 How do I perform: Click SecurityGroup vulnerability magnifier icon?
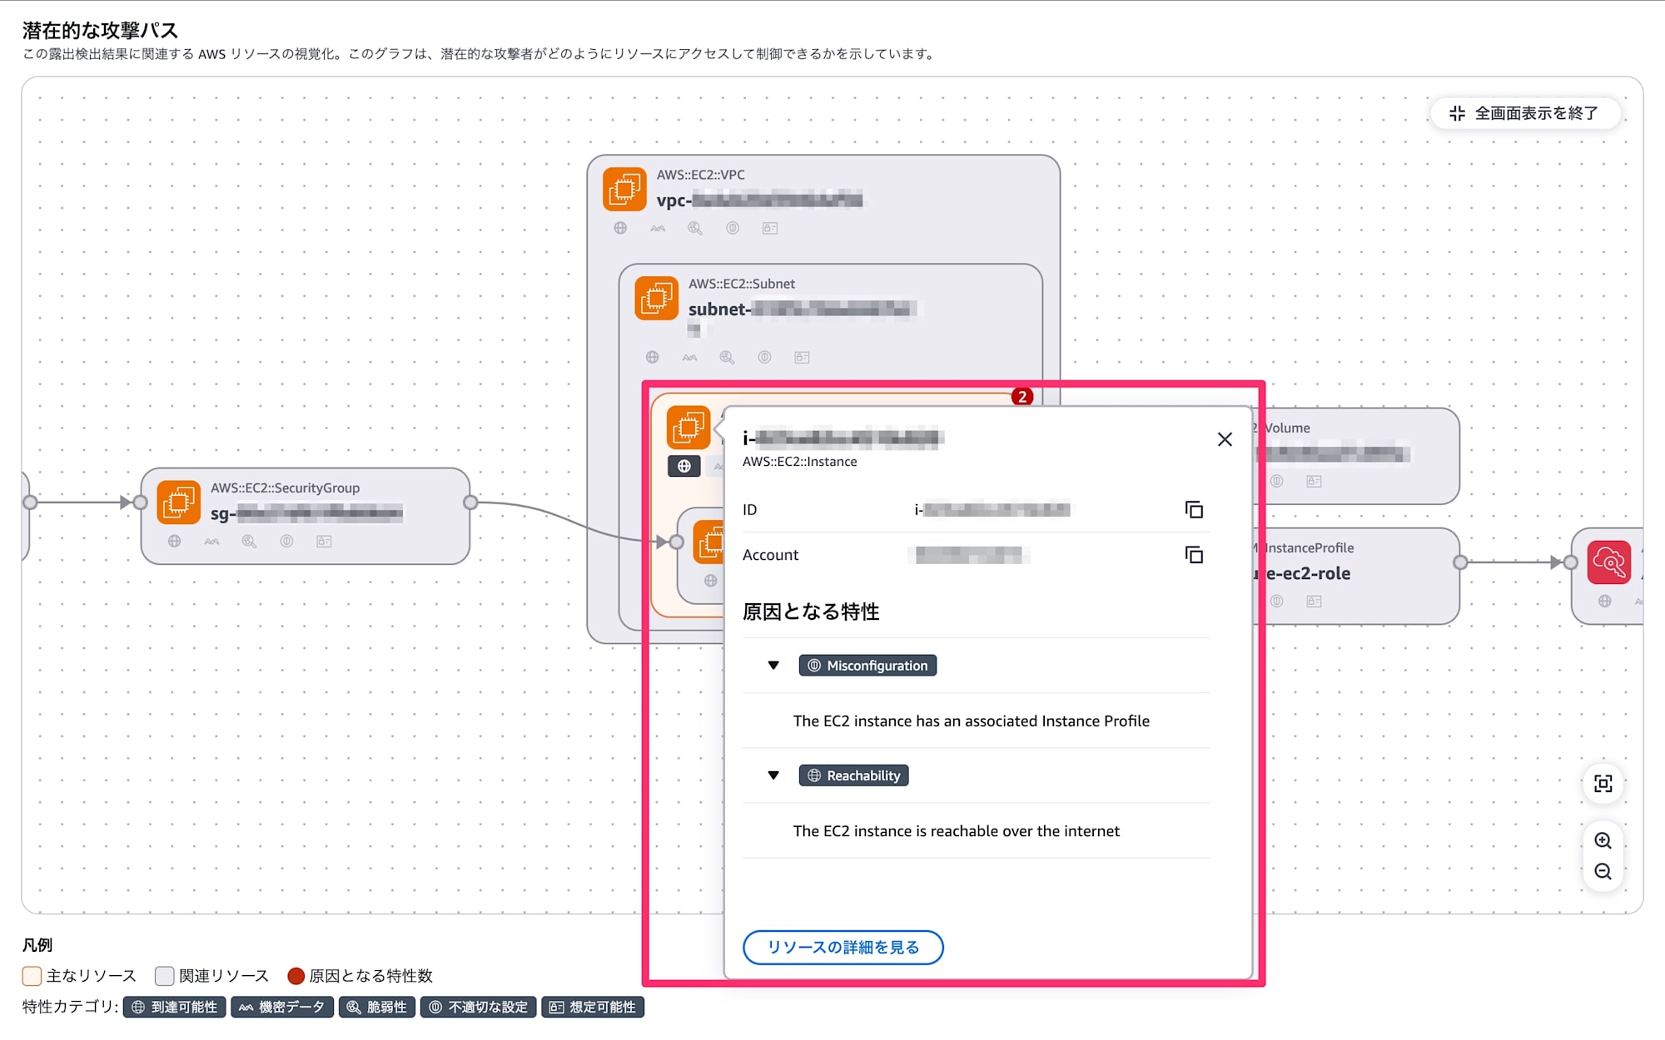249,541
